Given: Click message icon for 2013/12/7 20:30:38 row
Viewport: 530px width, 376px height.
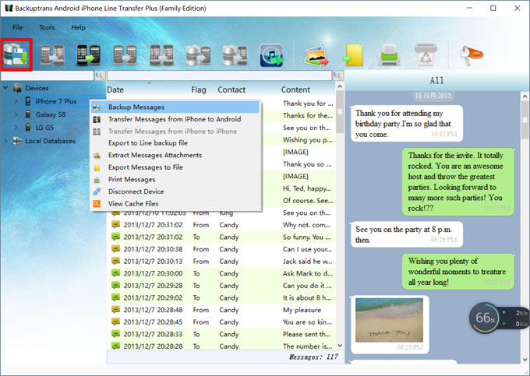Looking at the screenshot, I should (115, 249).
